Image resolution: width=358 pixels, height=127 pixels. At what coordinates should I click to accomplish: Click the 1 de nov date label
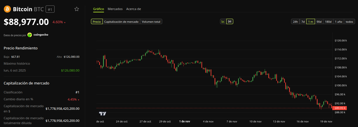185,122
